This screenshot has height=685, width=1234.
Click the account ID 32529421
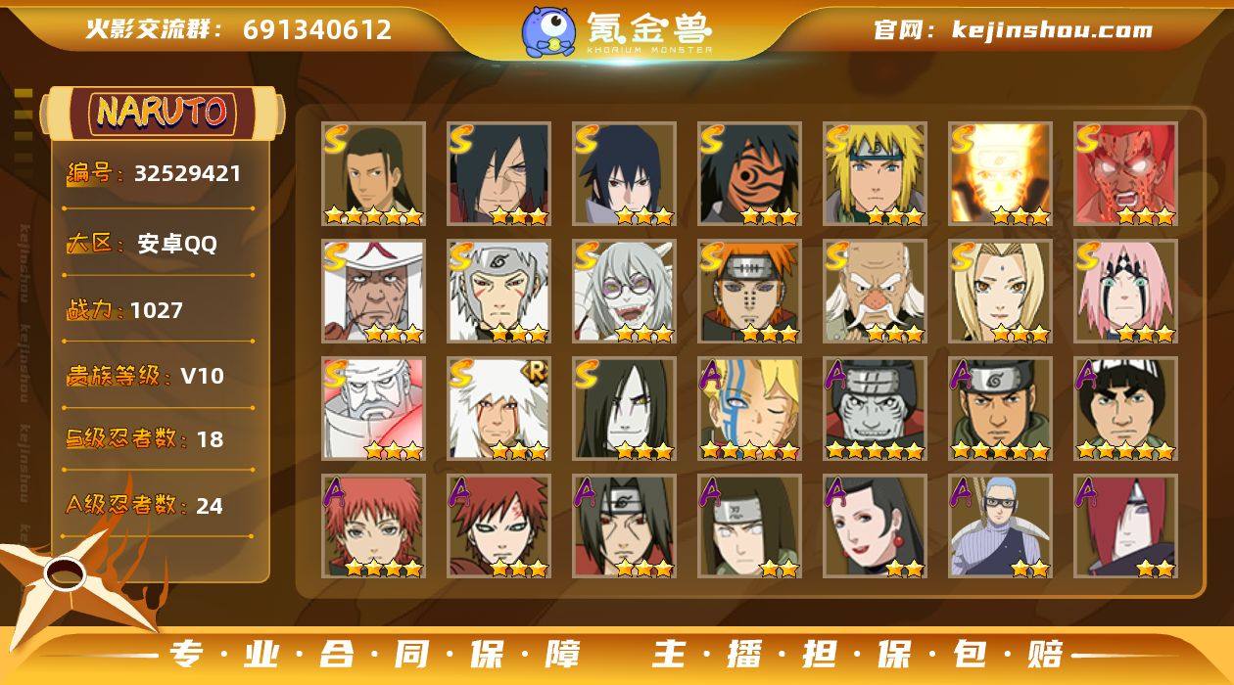[187, 174]
